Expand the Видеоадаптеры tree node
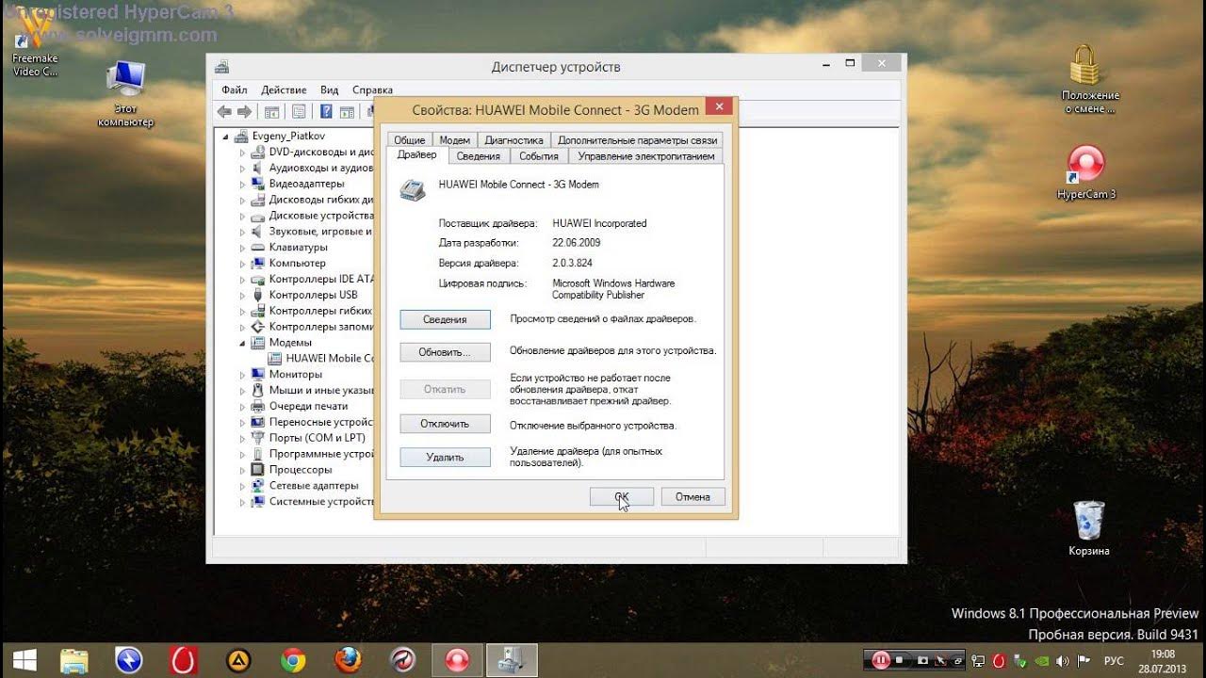This screenshot has width=1206, height=678. point(242,185)
